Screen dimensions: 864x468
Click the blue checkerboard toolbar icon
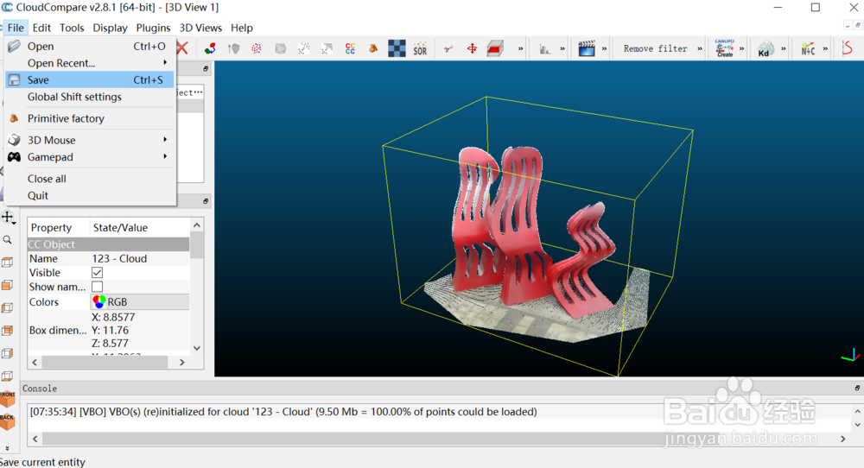397,48
